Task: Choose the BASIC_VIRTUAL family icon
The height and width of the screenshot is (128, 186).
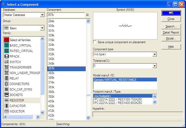Action: pyautogui.click(x=6, y=45)
